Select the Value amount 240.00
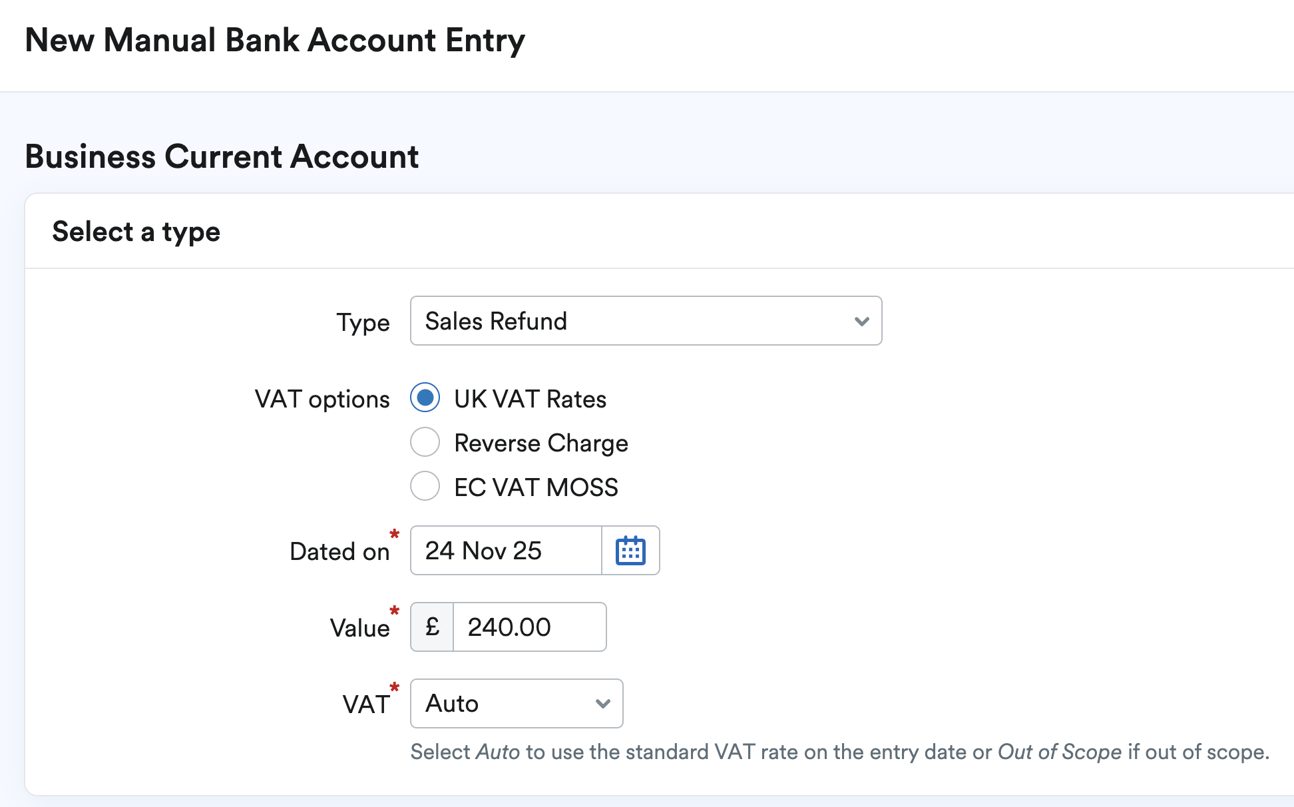Viewport: 1294px width, 807px height. tap(529, 626)
